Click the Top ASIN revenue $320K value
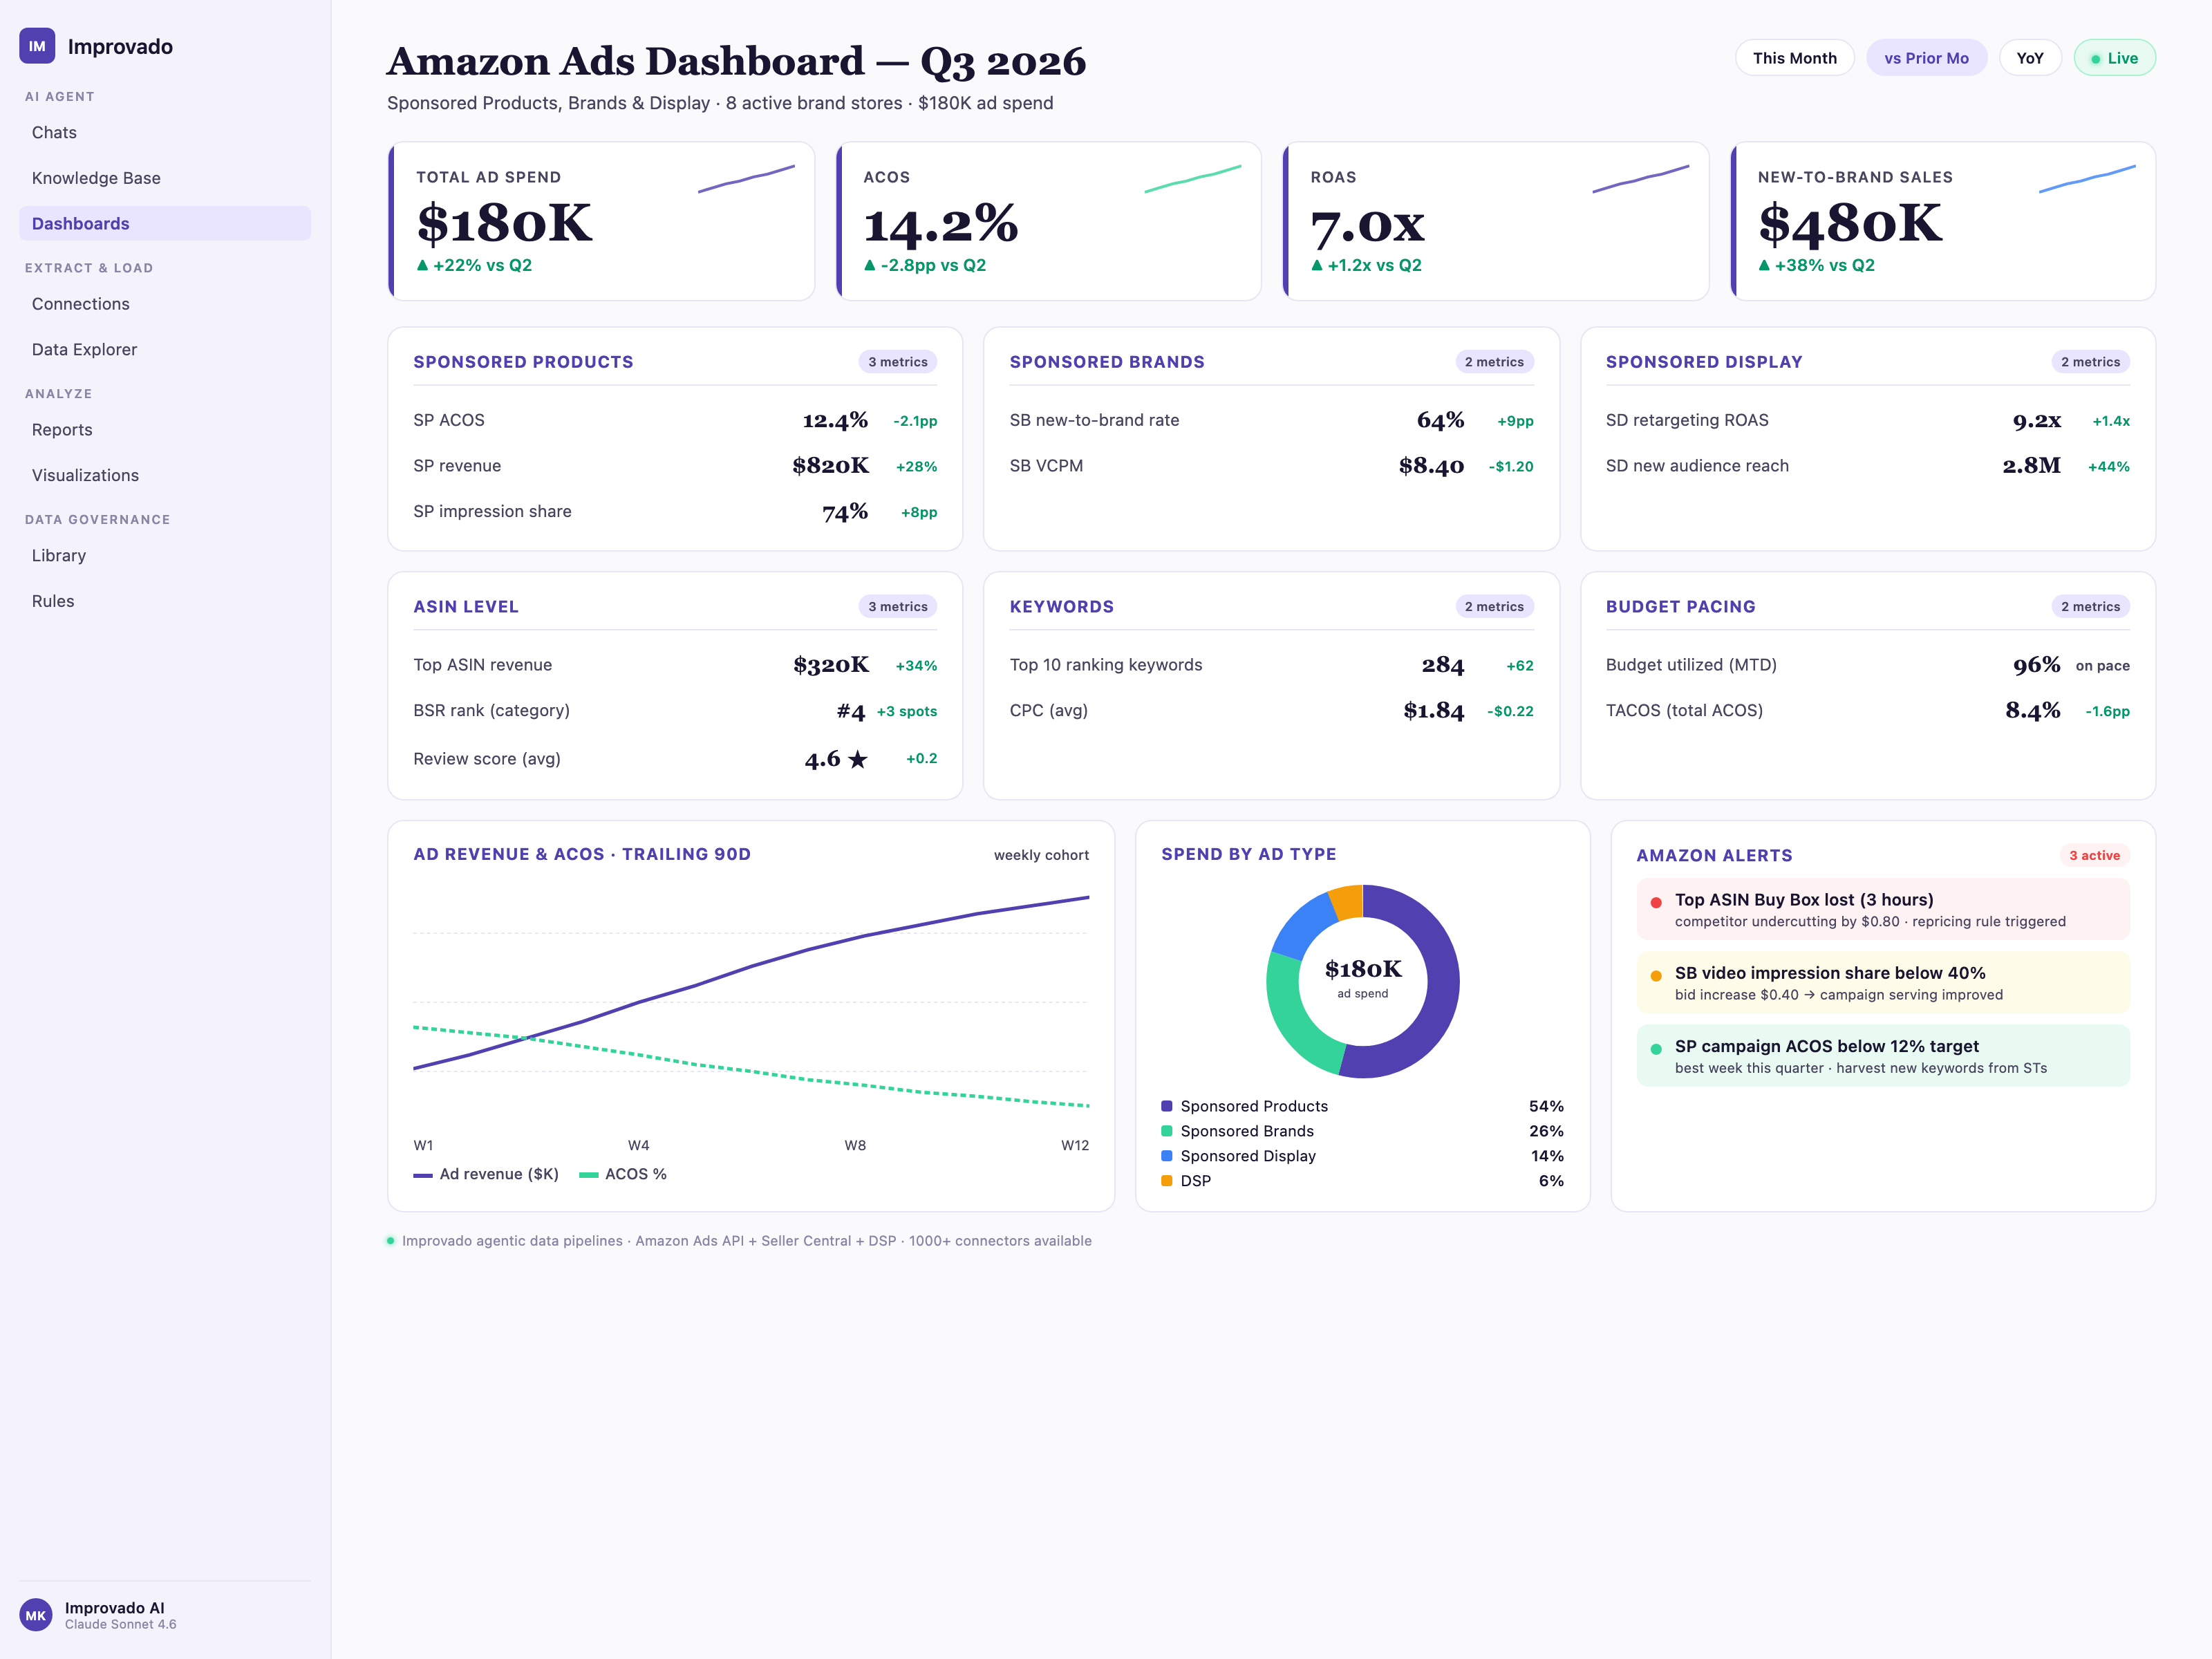 pos(831,665)
